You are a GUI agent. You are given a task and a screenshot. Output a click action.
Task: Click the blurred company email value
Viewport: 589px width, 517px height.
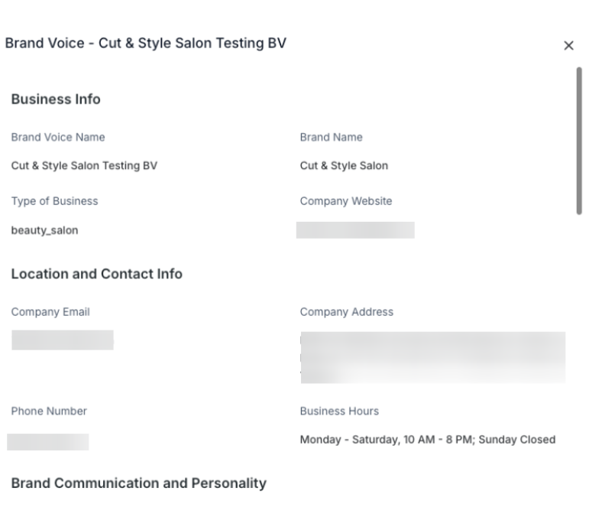[x=63, y=340]
